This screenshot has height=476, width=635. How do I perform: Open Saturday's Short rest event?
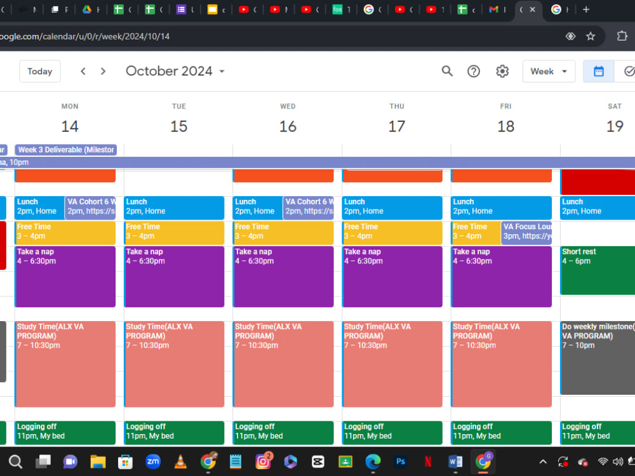598,270
